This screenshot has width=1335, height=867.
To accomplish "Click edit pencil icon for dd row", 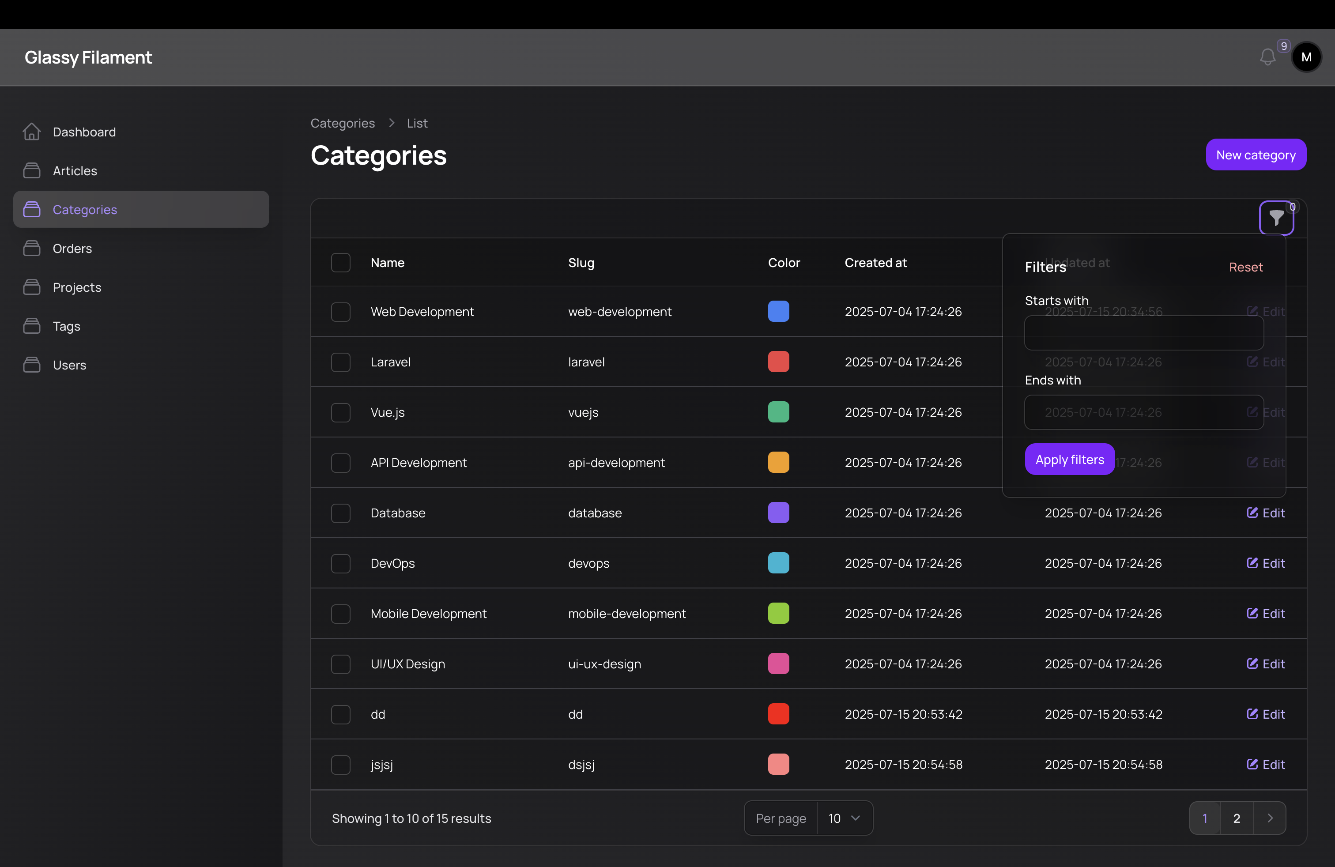I will [1252, 713].
